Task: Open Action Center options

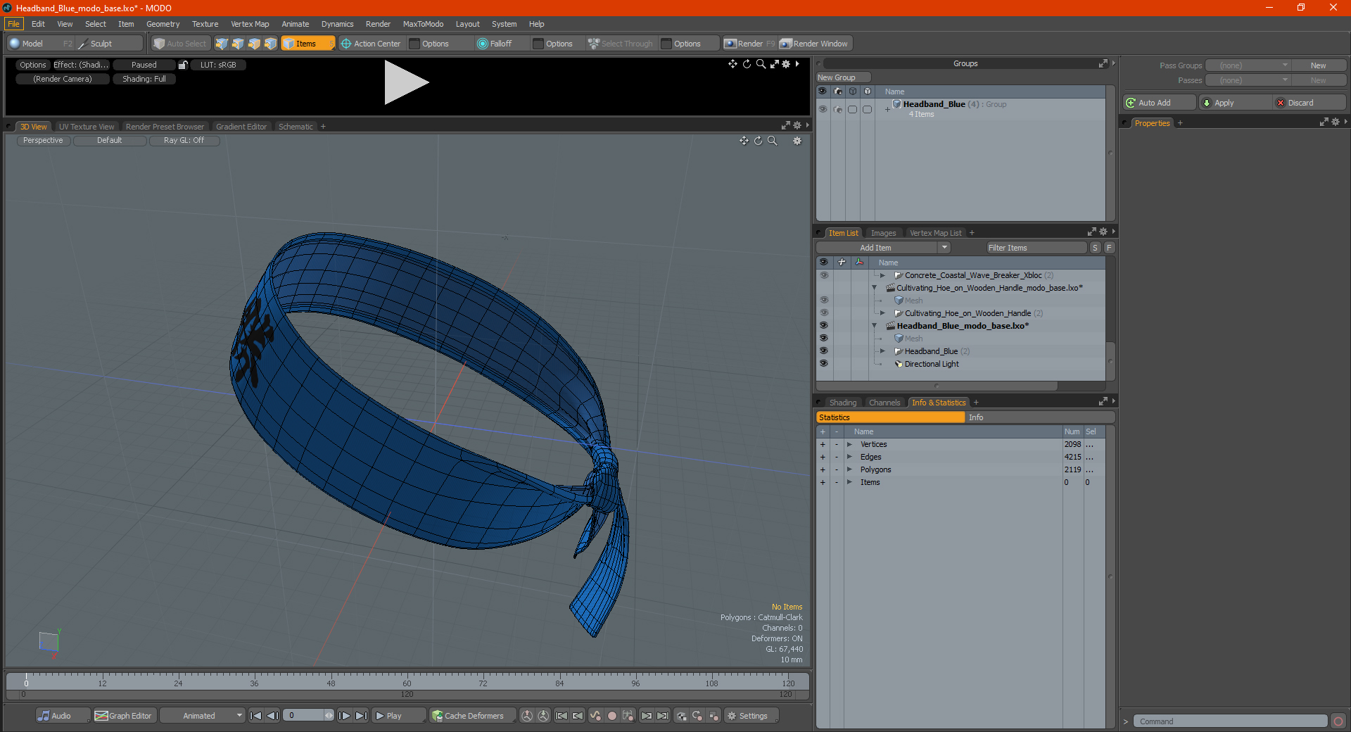Action: [371, 44]
